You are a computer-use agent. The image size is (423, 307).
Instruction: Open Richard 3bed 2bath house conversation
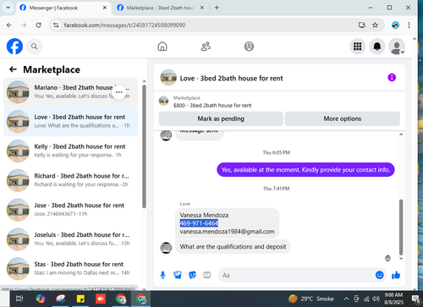pos(70,180)
